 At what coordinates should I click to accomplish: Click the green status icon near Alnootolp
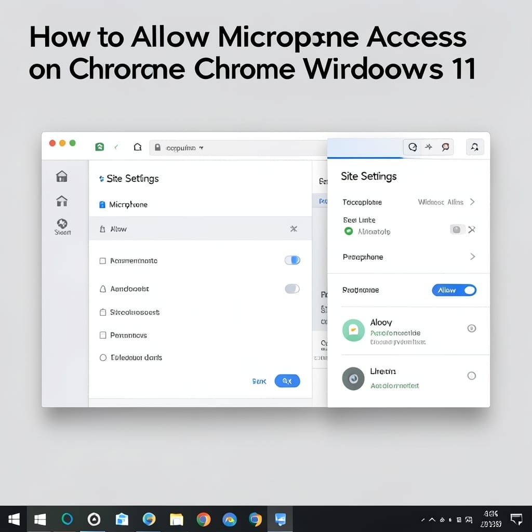[349, 231]
